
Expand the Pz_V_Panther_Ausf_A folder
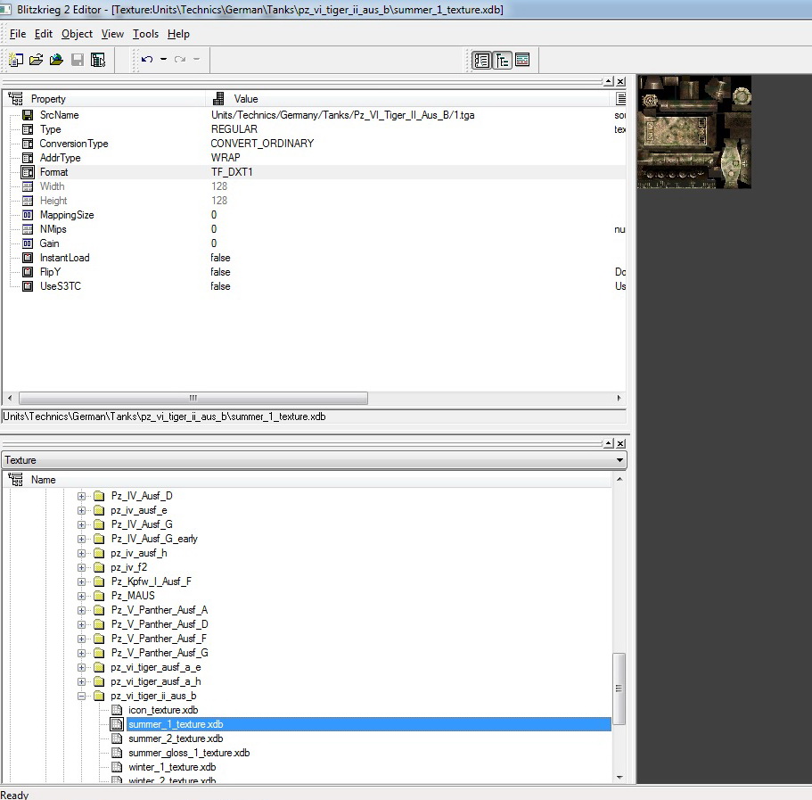[81, 610]
